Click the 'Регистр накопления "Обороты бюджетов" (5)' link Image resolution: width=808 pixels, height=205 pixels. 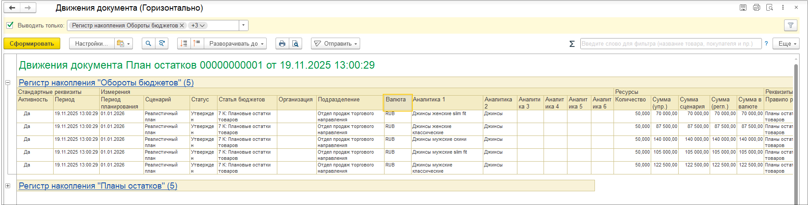click(x=106, y=83)
